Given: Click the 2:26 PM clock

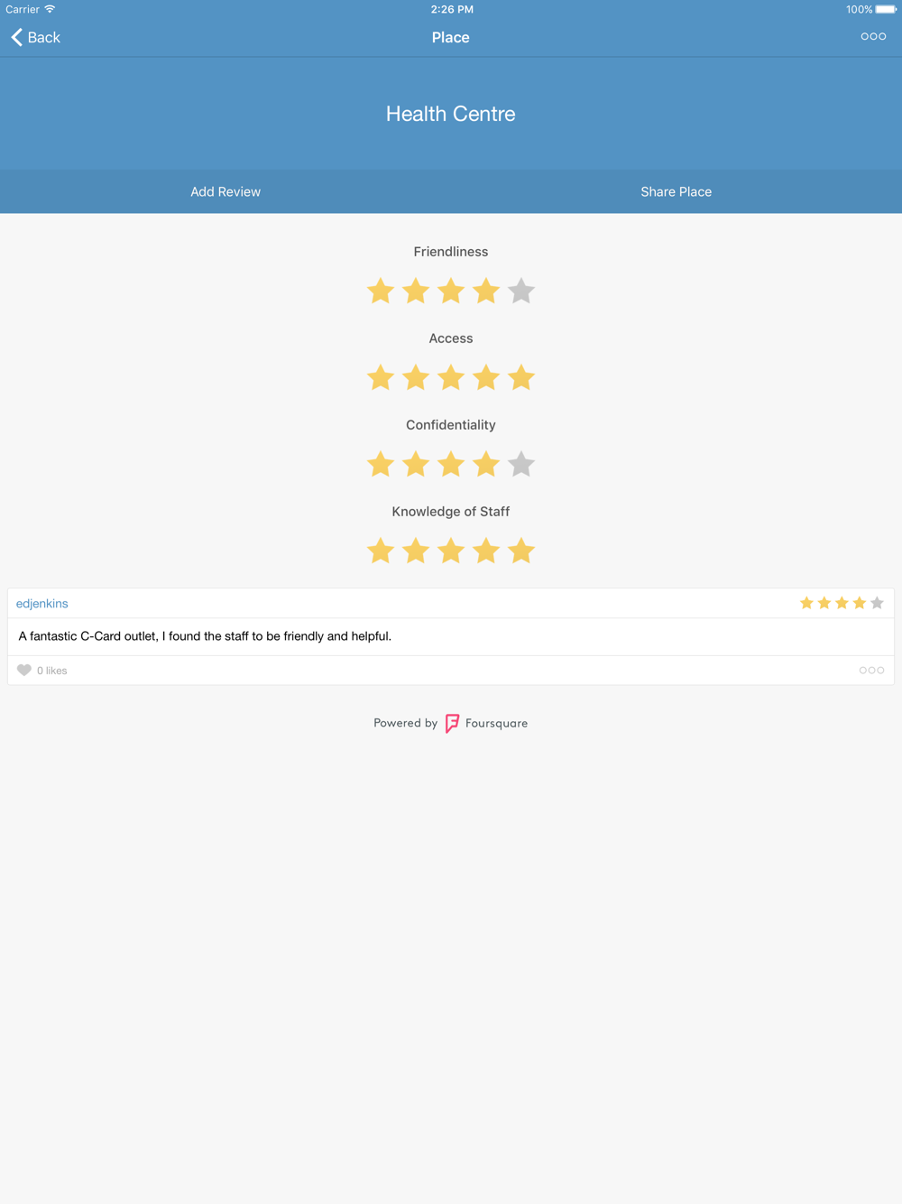Looking at the screenshot, I should [x=452, y=9].
